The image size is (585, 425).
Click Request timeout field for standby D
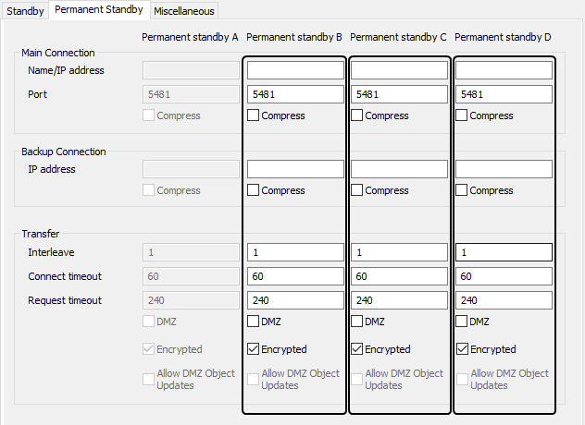point(504,300)
